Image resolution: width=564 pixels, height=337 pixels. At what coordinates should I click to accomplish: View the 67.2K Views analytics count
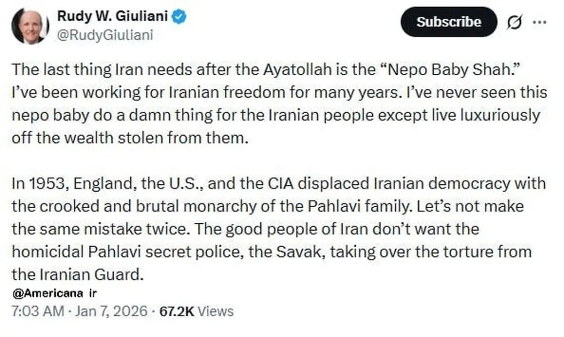pyautogui.click(x=196, y=311)
